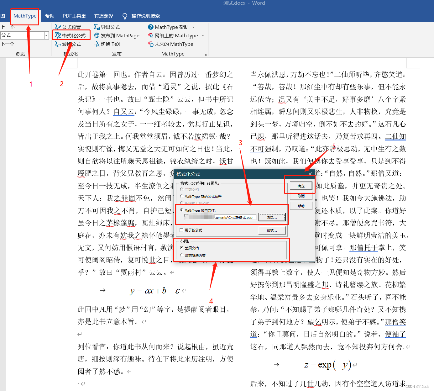Click the 网络上的 MathType icon
This screenshot has width=434, height=391.
151,35
